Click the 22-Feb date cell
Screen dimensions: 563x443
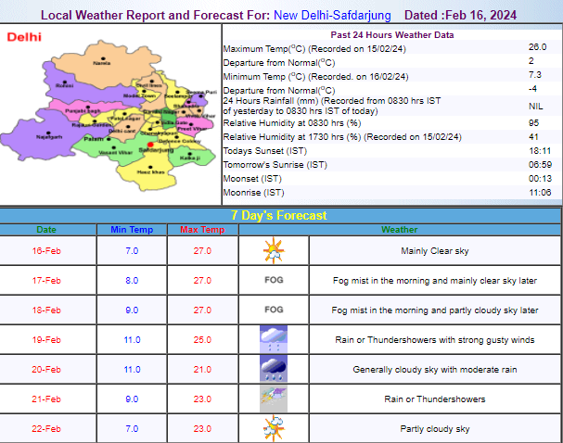(46, 429)
